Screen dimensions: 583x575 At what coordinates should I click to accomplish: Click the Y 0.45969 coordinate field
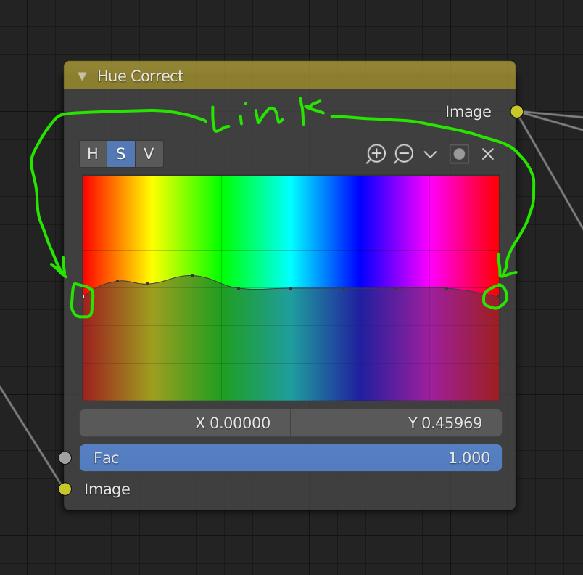[x=396, y=423]
